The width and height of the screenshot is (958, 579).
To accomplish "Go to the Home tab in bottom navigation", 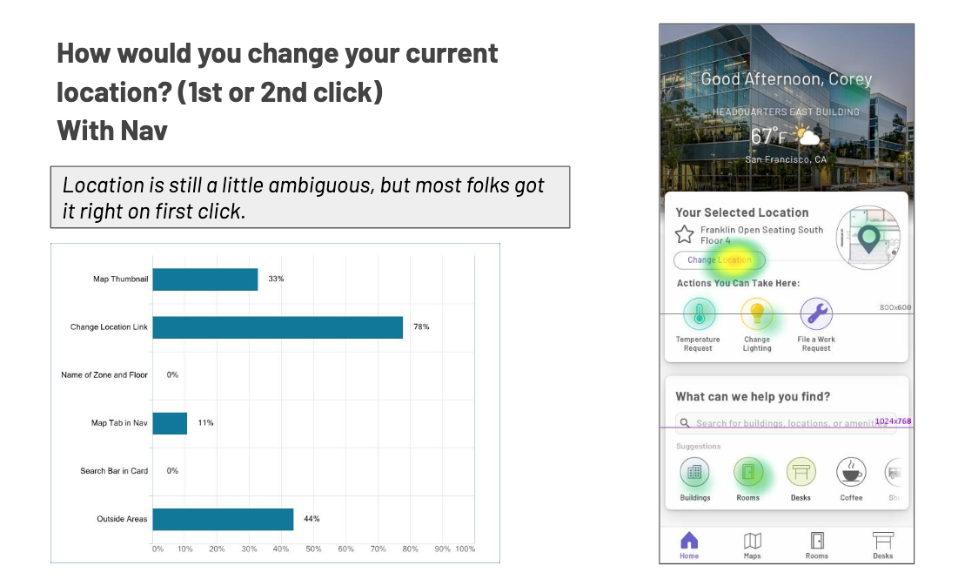I will tap(689, 544).
